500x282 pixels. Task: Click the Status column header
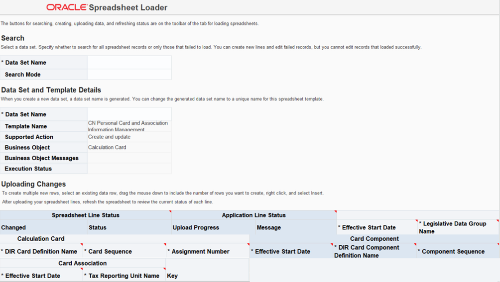[x=129, y=227]
